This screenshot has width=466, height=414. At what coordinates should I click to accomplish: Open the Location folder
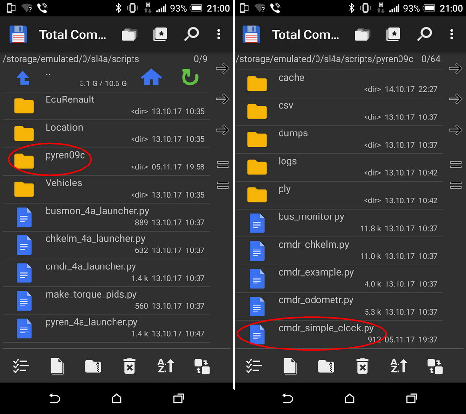(x=106, y=134)
